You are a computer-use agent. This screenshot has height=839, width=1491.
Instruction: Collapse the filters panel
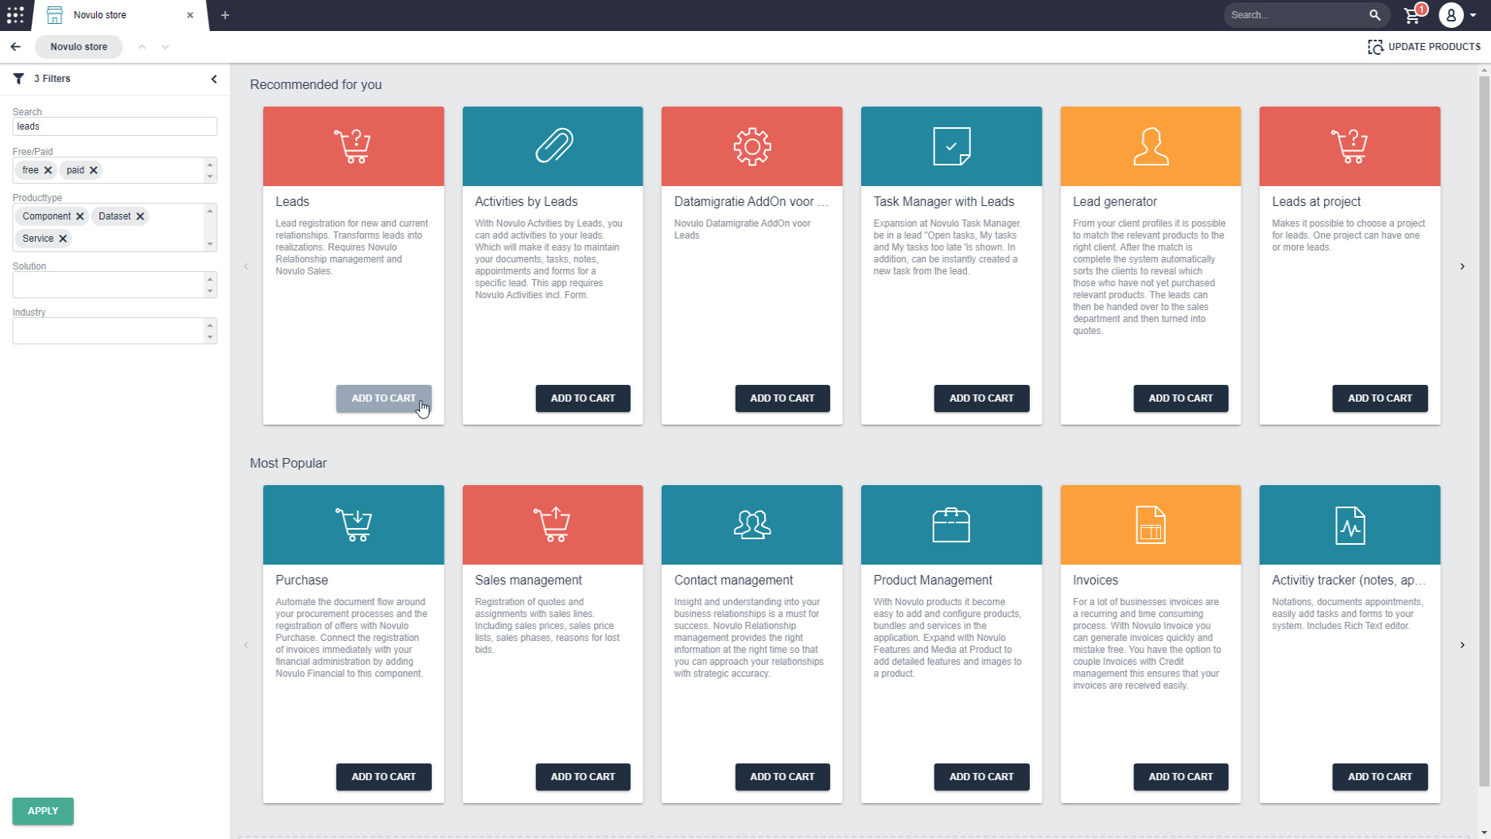click(x=214, y=79)
